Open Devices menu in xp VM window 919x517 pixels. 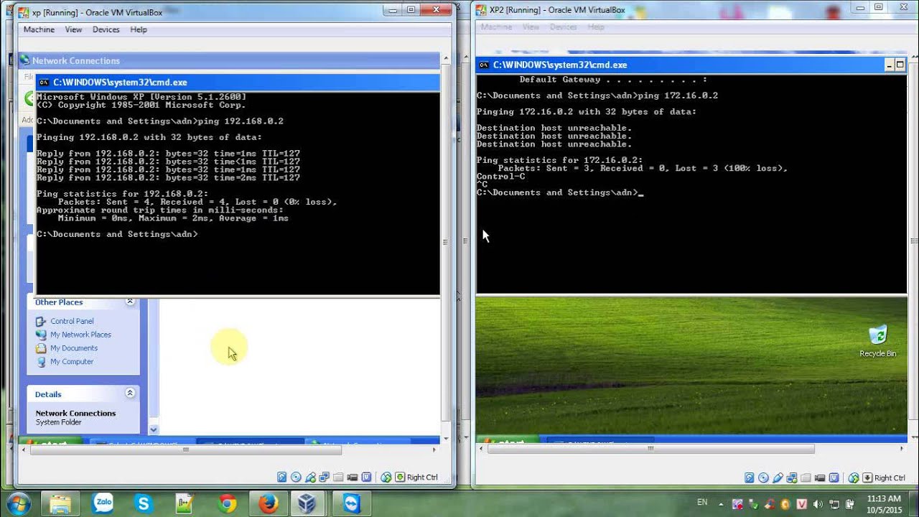(106, 29)
